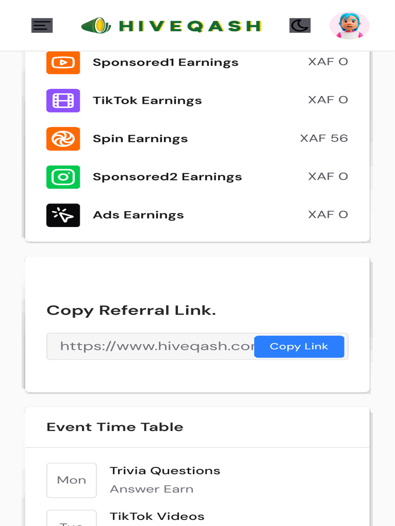Select the Mon day badge
Screen dimensions: 395x526
(x=71, y=480)
